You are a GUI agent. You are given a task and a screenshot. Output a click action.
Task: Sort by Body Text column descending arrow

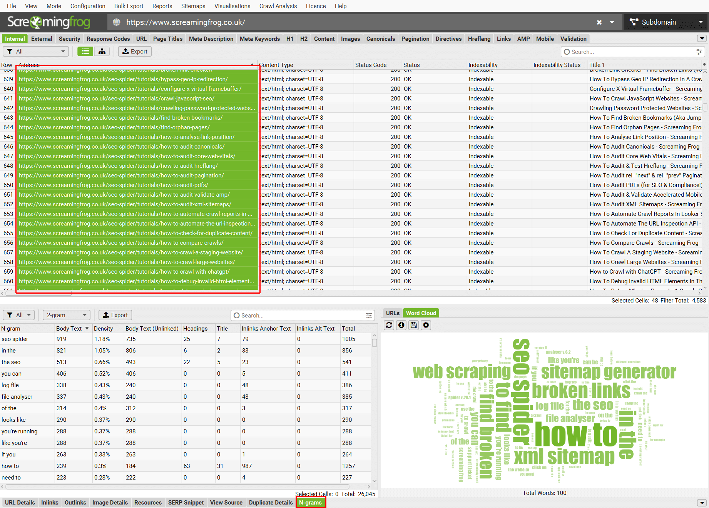(87, 328)
